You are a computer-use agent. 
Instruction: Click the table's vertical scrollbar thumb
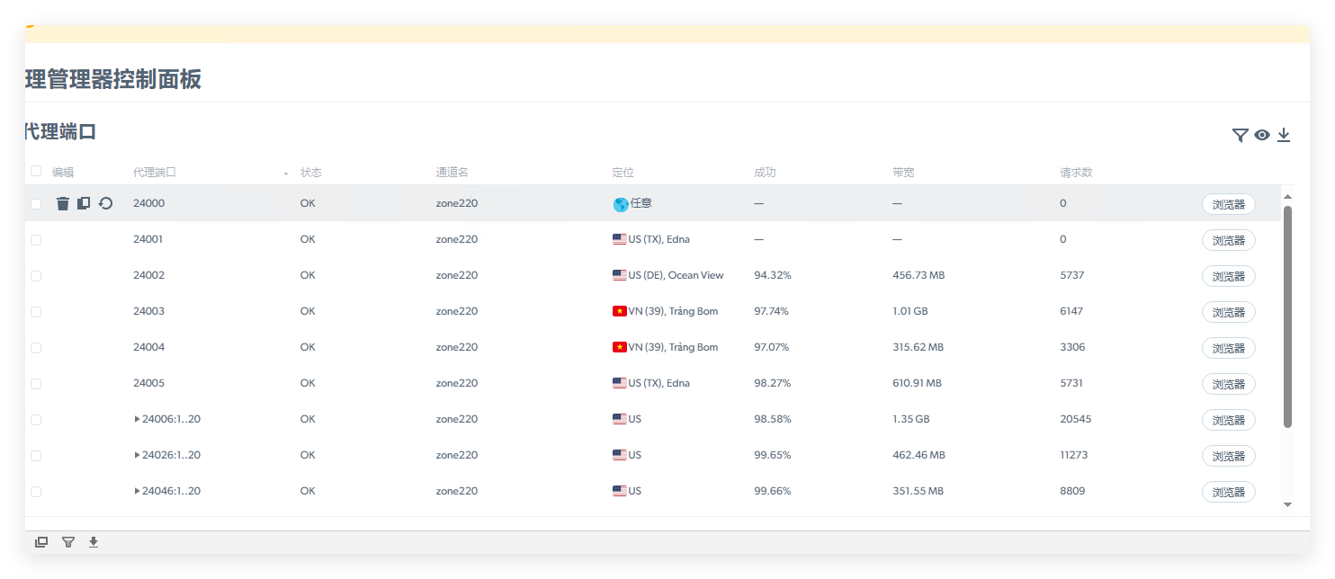tap(1287, 315)
